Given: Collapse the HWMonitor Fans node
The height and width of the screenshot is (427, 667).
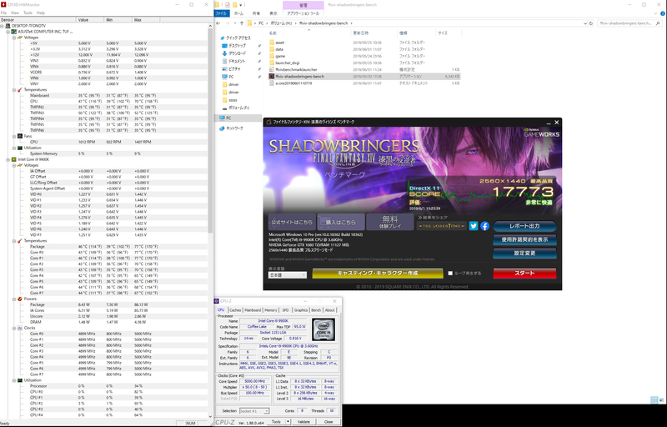Looking at the screenshot, I should 14,136.
